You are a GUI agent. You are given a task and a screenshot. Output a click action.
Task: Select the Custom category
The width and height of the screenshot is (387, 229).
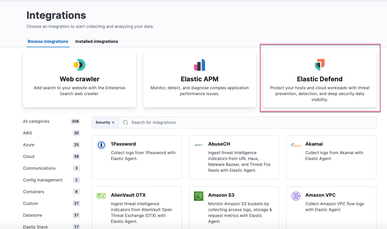point(30,203)
